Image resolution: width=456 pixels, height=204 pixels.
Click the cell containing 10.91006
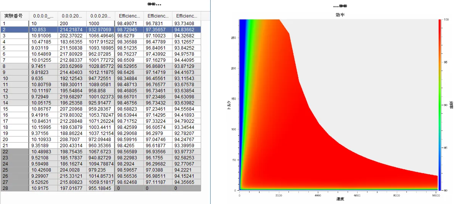[43, 35]
